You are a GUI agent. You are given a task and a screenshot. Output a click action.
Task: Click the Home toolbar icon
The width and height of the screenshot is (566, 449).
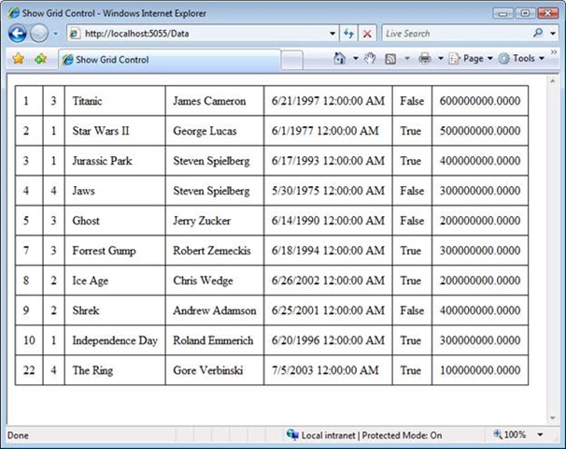click(339, 58)
